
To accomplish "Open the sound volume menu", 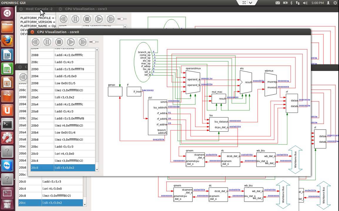I will 305,3.
